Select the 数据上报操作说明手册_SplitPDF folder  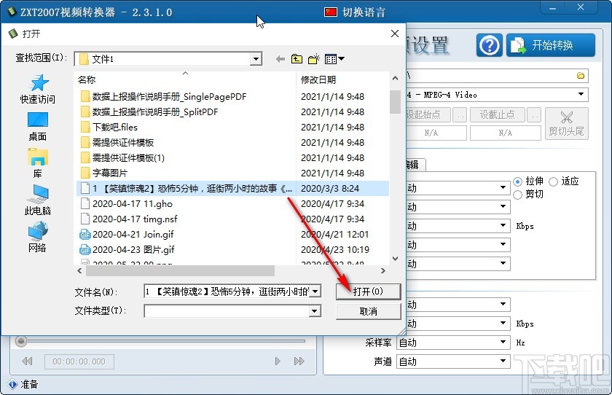pos(155,112)
